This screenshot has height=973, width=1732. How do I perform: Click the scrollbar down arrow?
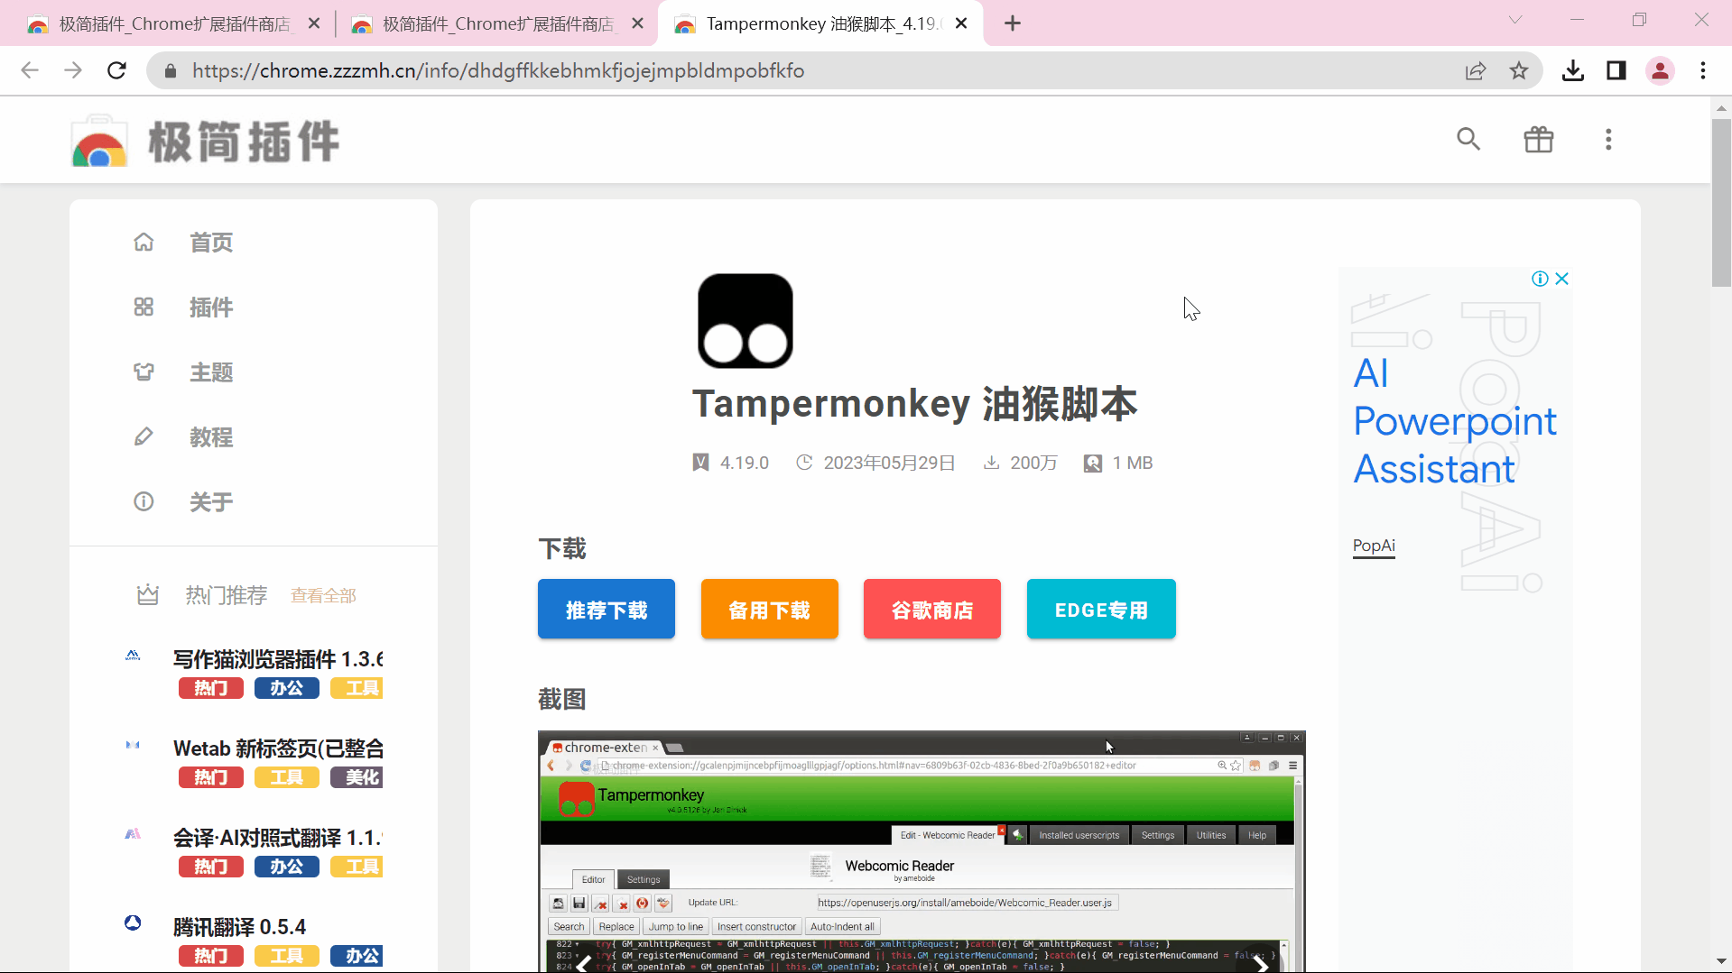(1721, 961)
